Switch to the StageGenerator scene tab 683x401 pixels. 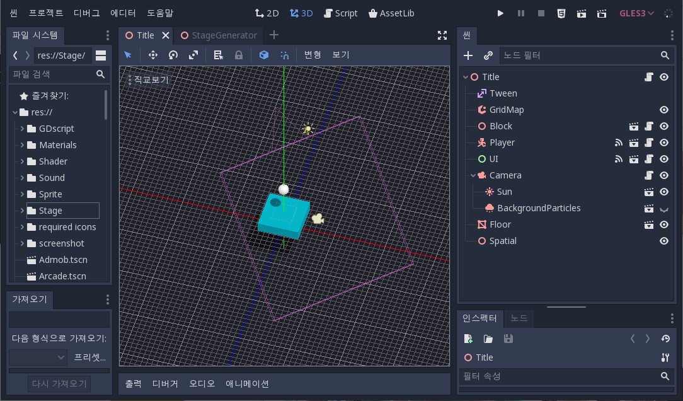[x=219, y=35]
